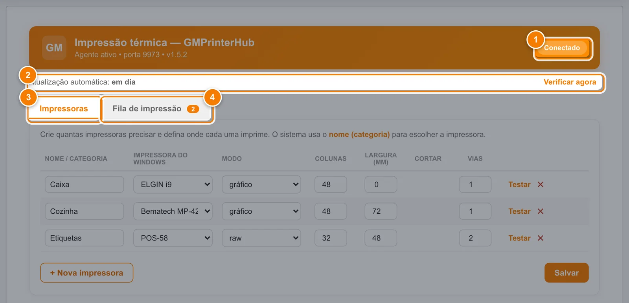Change the mode dropdown in the Caixa row
This screenshot has width=629, height=303.
261,185
